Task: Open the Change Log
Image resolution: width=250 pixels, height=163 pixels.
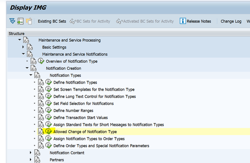Action: tap(231, 21)
